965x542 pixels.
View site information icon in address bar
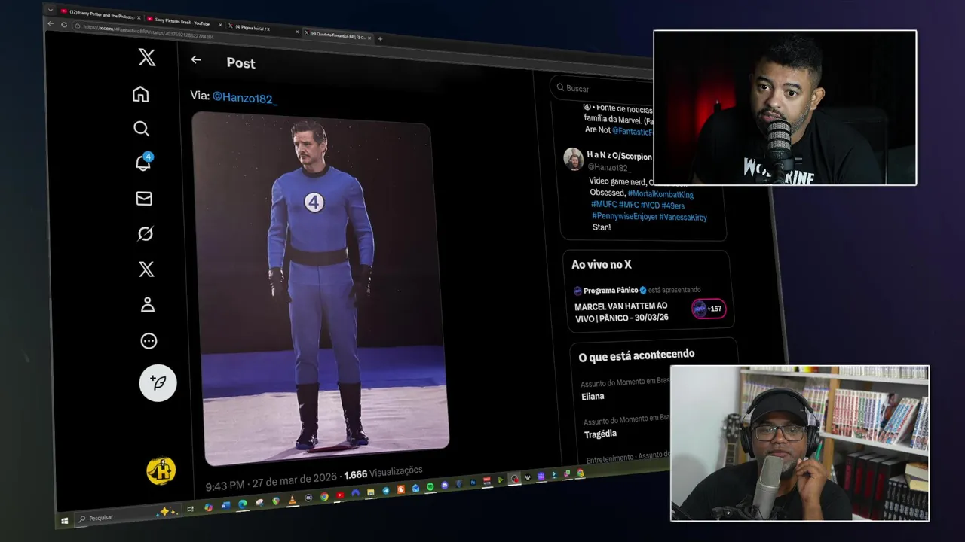coord(78,26)
